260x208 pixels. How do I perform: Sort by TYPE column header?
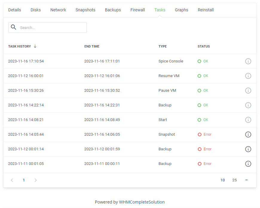(x=163, y=46)
